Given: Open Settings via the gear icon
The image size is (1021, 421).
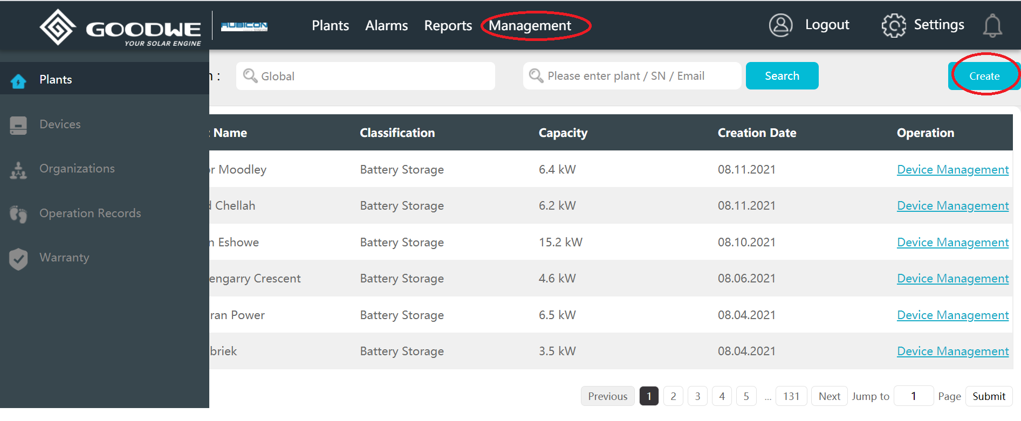Looking at the screenshot, I should [893, 25].
